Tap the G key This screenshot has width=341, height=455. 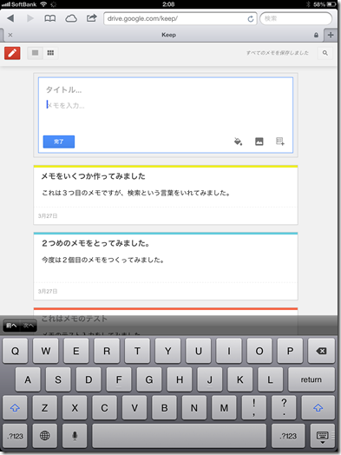(x=149, y=379)
